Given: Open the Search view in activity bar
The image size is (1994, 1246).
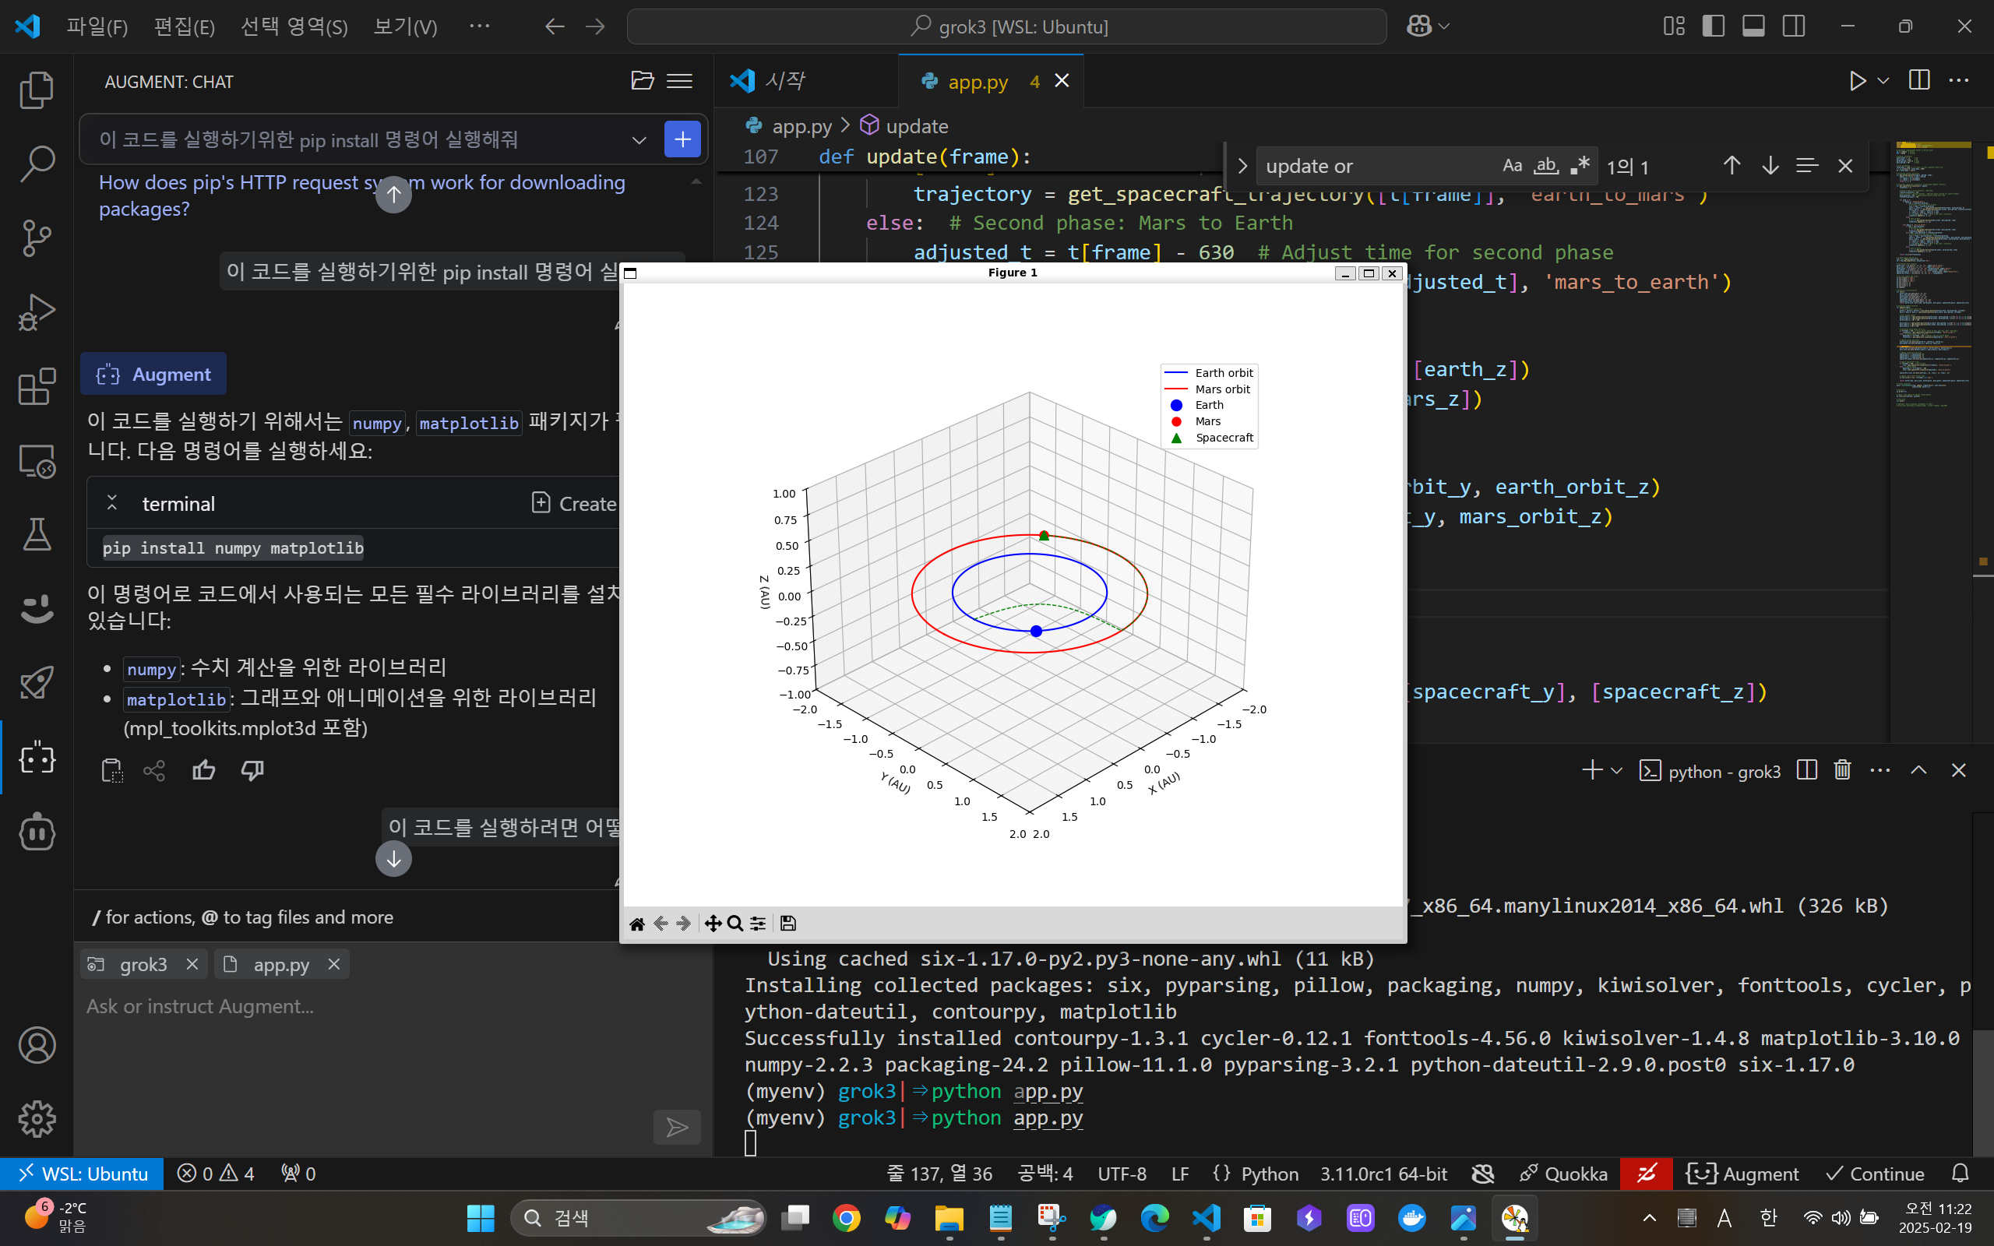Looking at the screenshot, I should pyautogui.click(x=37, y=164).
